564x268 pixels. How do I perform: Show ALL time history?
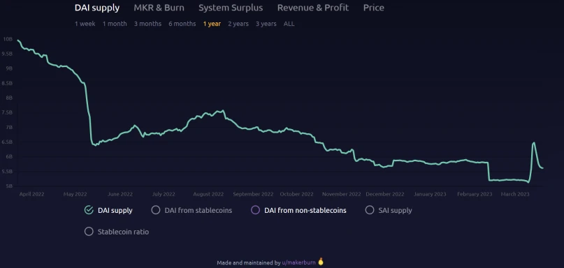[x=289, y=24]
